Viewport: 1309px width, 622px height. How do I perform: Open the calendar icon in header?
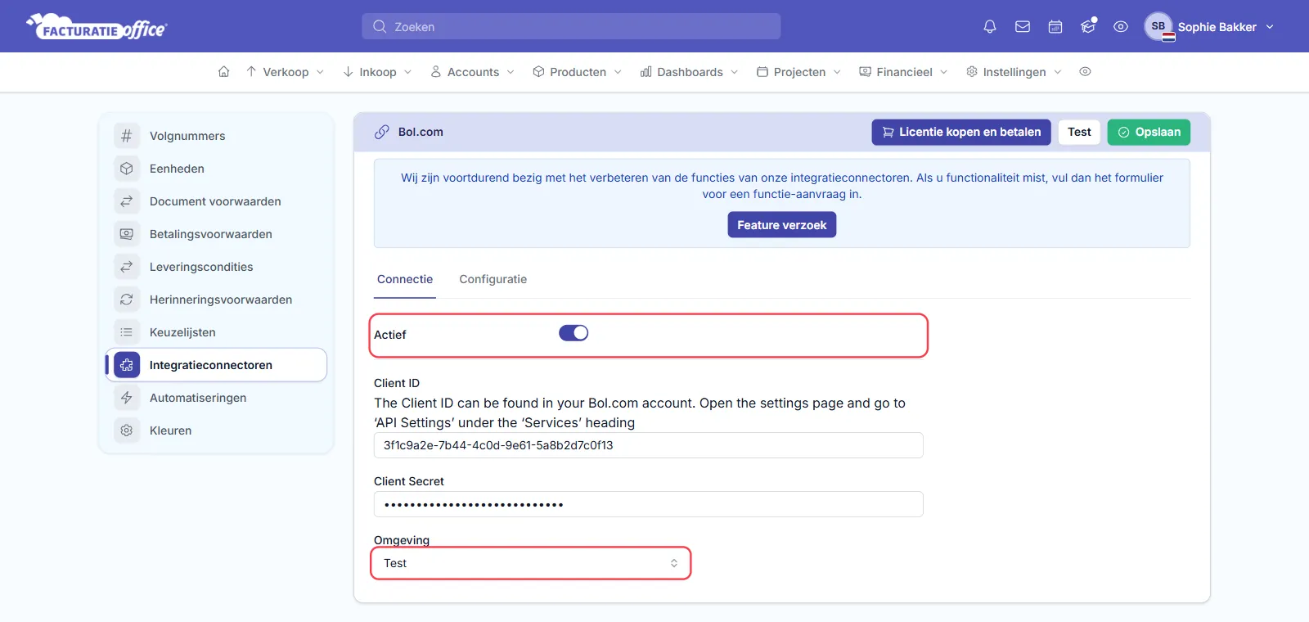click(x=1055, y=27)
